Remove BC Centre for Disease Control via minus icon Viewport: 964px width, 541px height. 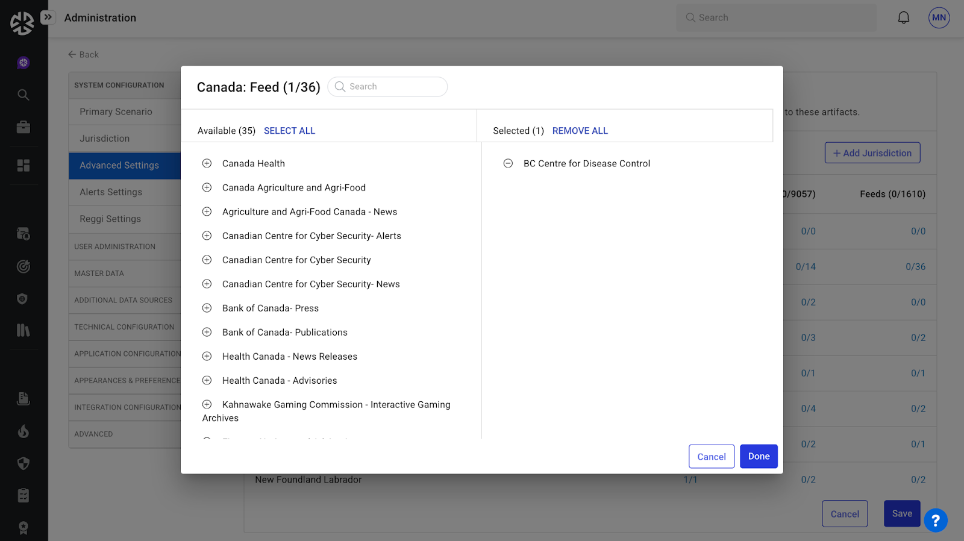tap(508, 163)
